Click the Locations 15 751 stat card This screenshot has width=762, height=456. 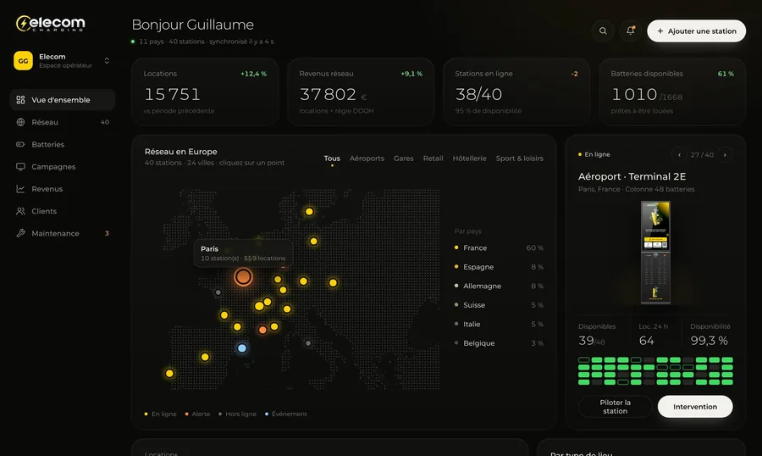(205, 92)
